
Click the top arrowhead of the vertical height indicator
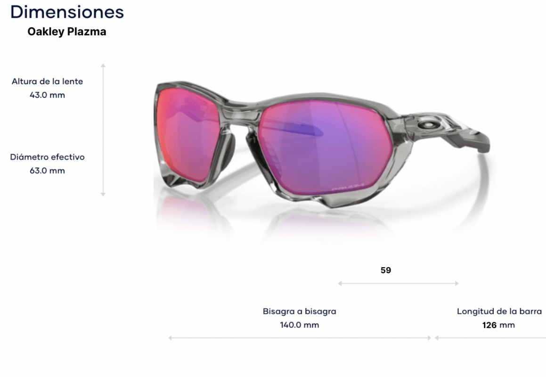(x=103, y=65)
